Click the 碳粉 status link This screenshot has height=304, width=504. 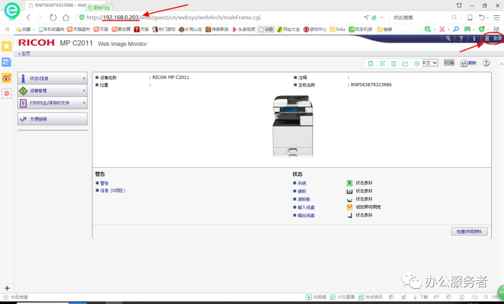click(302, 191)
